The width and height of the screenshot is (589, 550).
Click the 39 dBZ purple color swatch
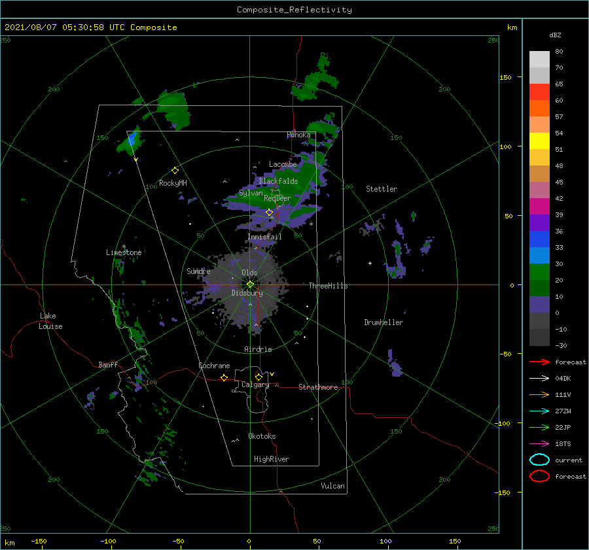(539, 222)
